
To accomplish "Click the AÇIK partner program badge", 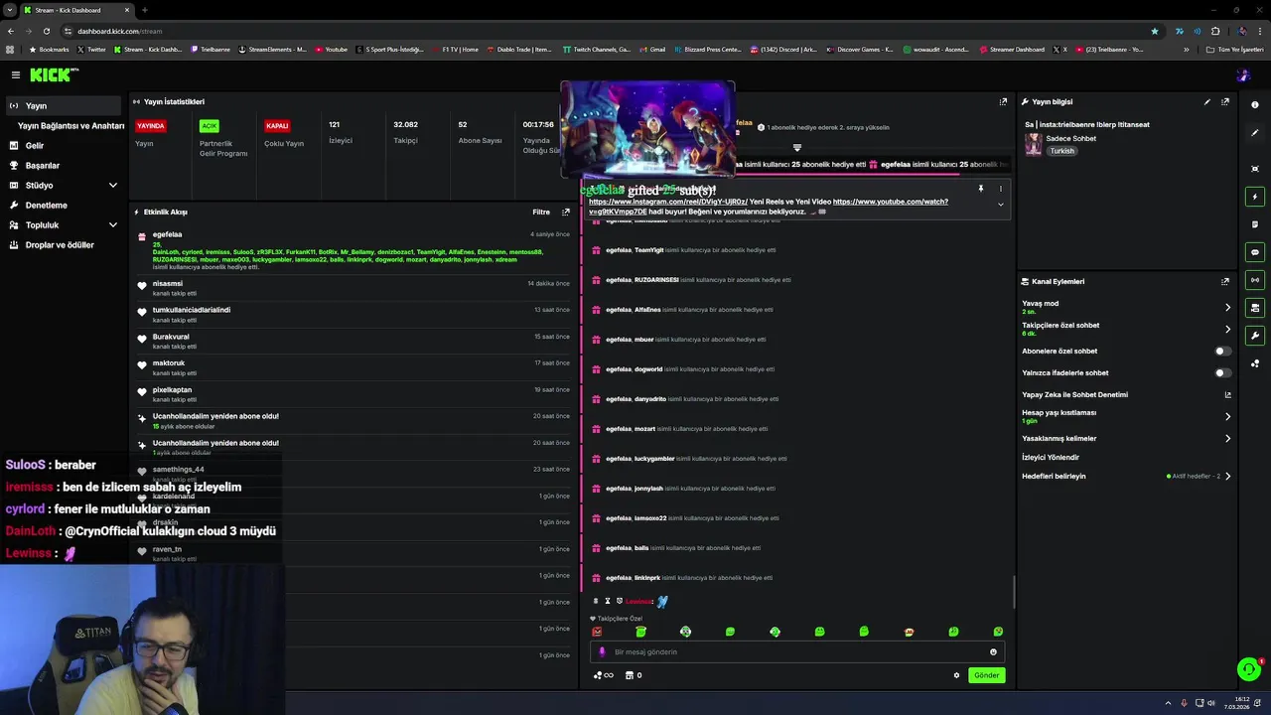I will pyautogui.click(x=209, y=126).
